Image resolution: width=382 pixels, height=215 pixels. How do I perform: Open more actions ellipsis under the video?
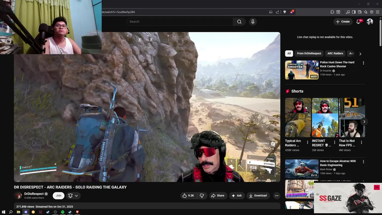click(x=277, y=196)
